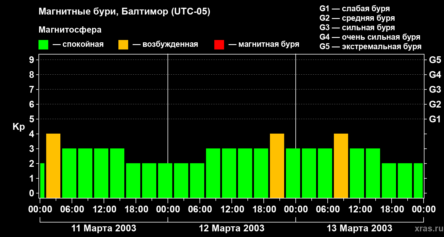Click the 'Магнитосфера' legend heading
444x237 pixels.
(x=70, y=30)
